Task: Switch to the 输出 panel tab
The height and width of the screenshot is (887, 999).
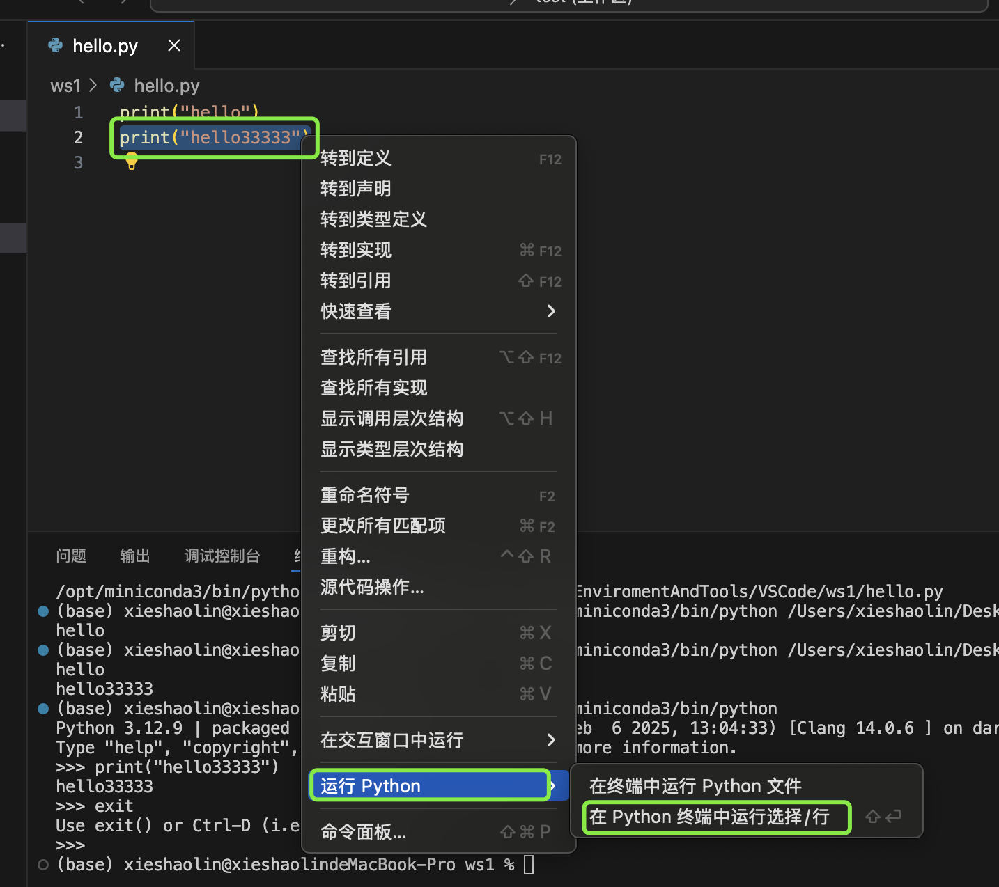Action: pos(135,556)
